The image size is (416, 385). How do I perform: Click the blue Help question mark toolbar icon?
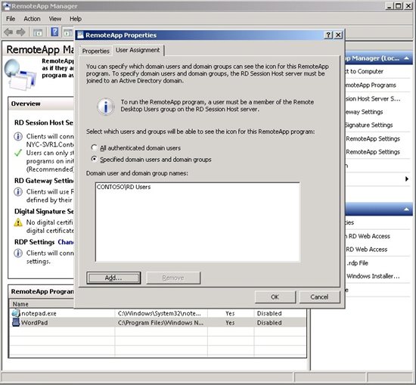[54, 32]
